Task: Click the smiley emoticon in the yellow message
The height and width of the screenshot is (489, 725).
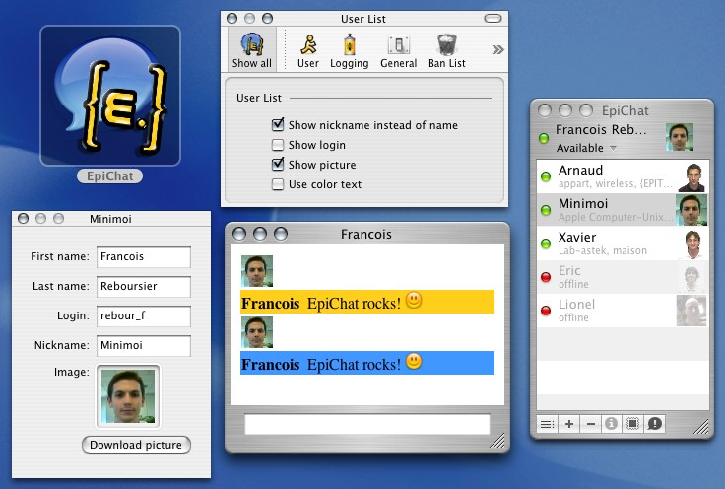Action: [414, 300]
